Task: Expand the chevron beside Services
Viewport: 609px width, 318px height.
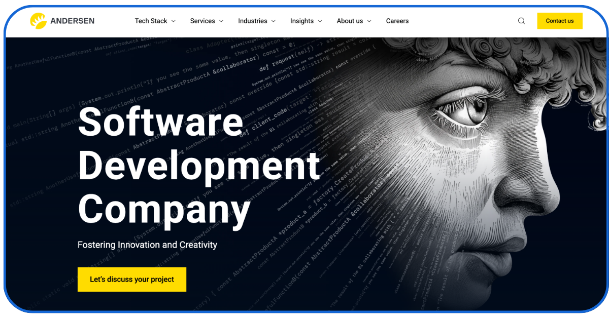Action: [x=221, y=21]
